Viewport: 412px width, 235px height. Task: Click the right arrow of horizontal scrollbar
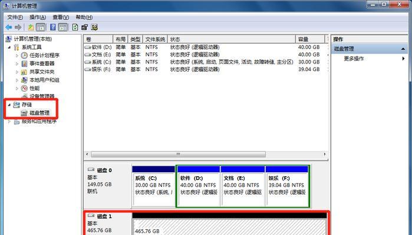(325, 154)
